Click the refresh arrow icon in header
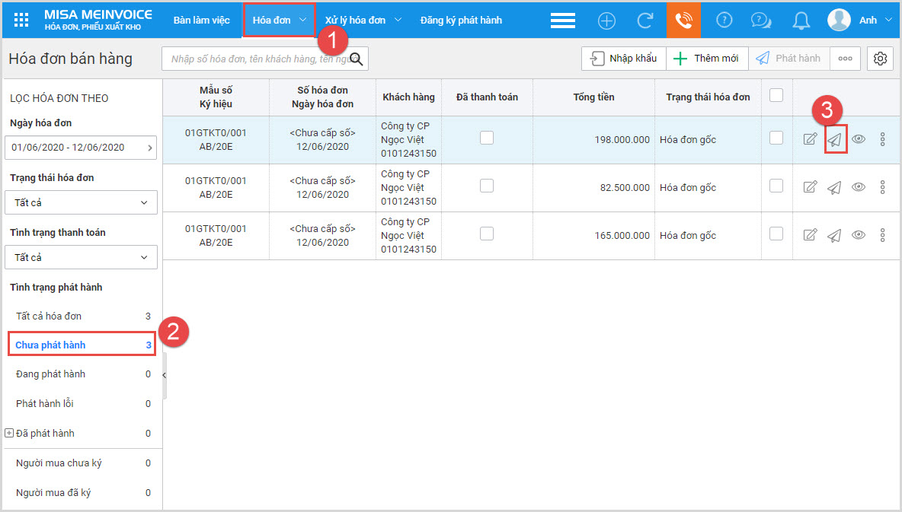The height and width of the screenshot is (512, 902). pos(645,21)
